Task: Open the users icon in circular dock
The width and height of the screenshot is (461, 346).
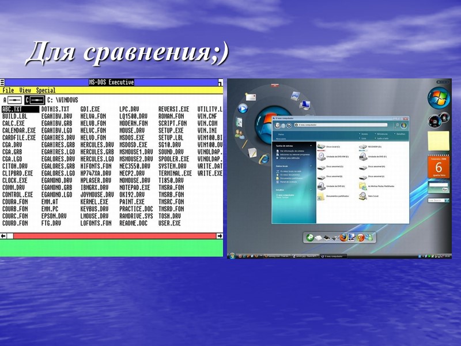Action: [x=240, y=135]
